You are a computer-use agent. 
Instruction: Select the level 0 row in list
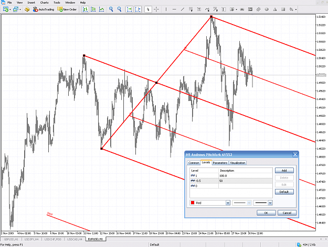click(x=231, y=186)
